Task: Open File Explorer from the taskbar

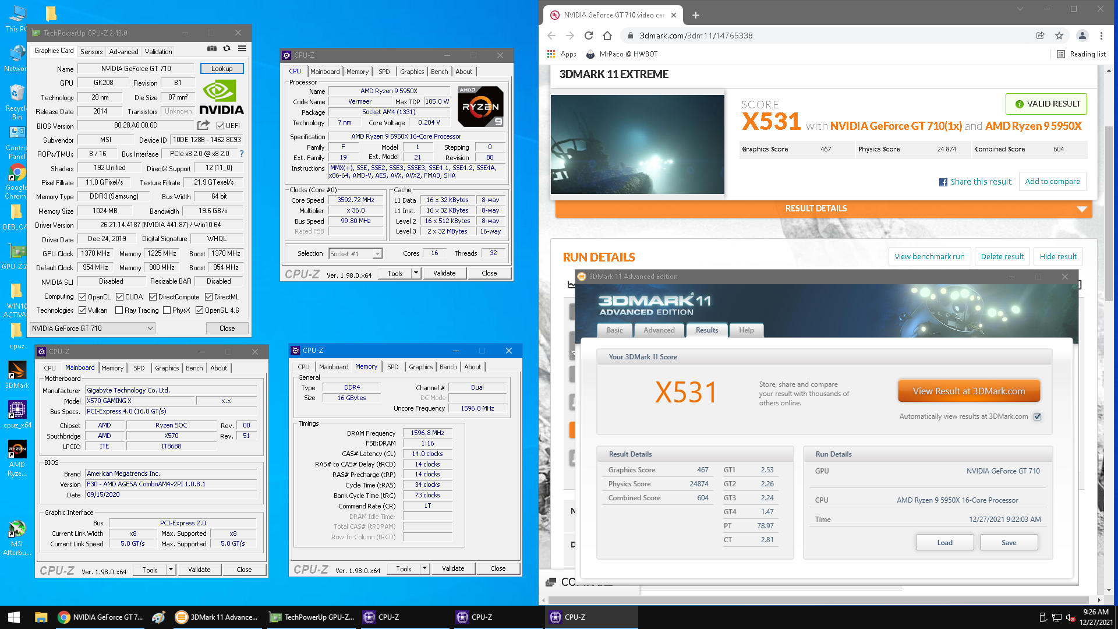Action: [41, 617]
